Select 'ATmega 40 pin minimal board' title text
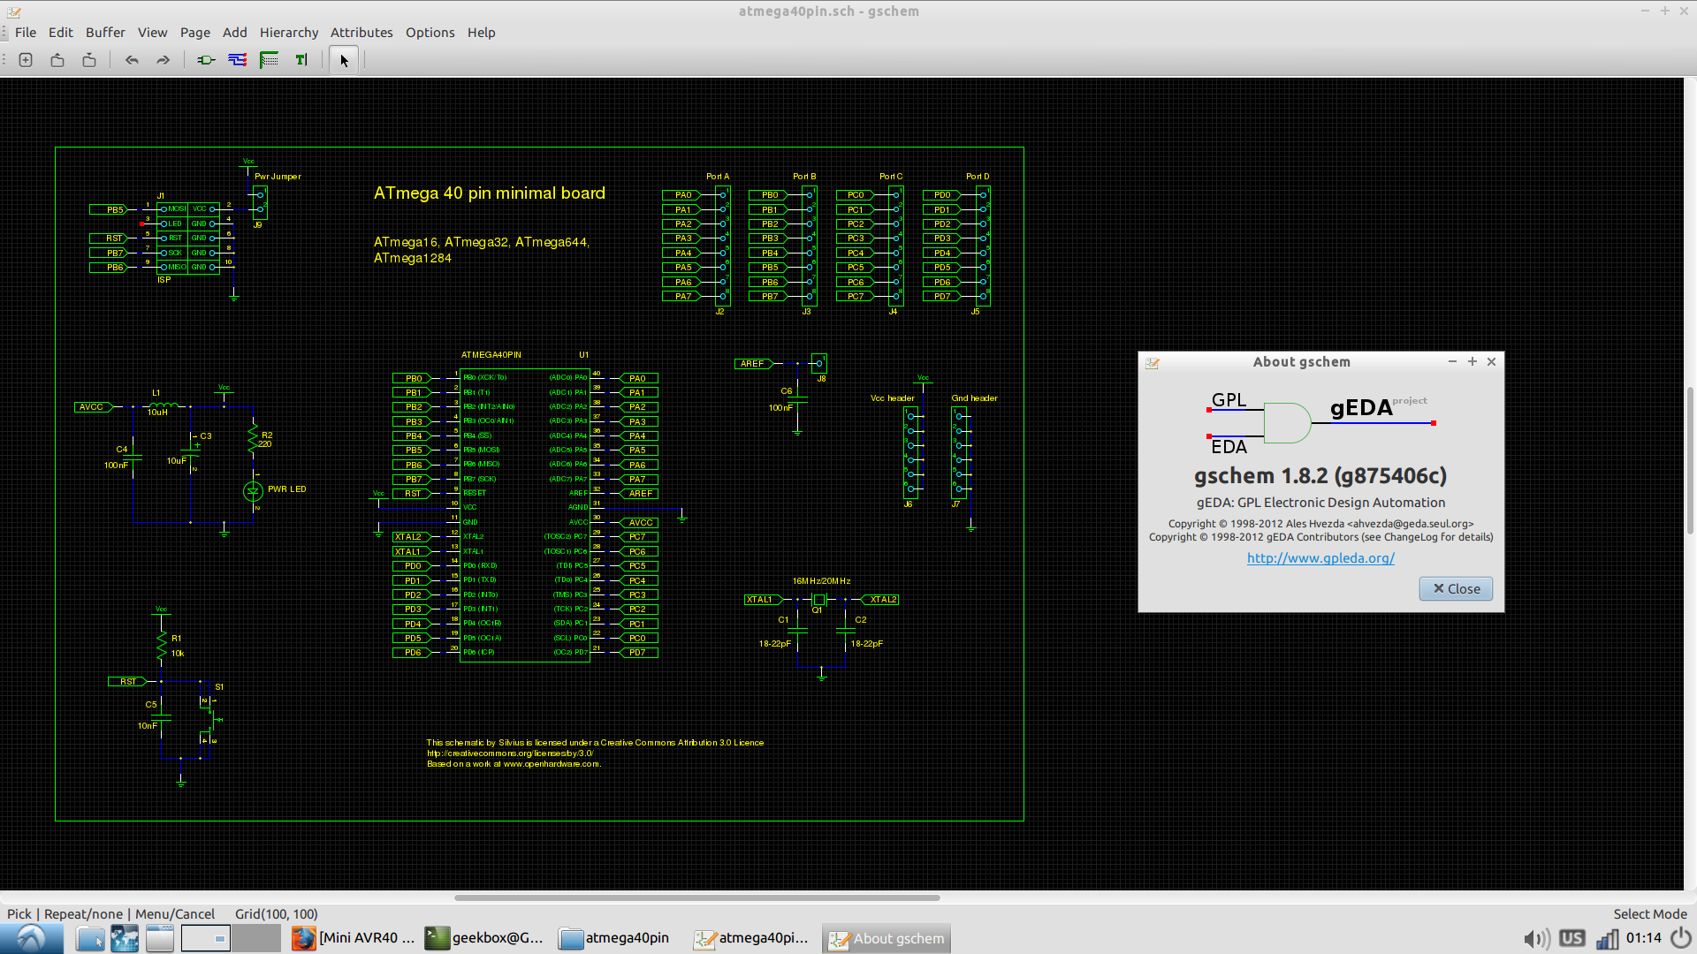The image size is (1697, 954). pos(489,193)
